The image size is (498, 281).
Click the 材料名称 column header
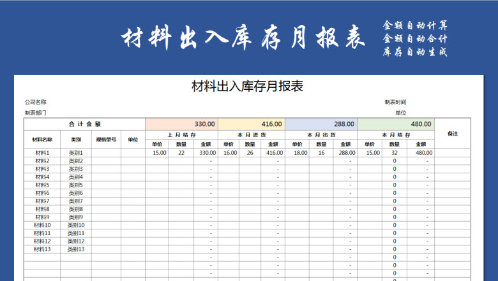(x=42, y=140)
